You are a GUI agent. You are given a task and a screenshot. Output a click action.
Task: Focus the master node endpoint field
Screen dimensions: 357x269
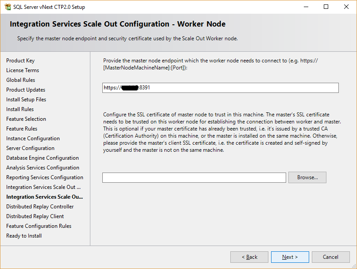[x=221, y=88]
